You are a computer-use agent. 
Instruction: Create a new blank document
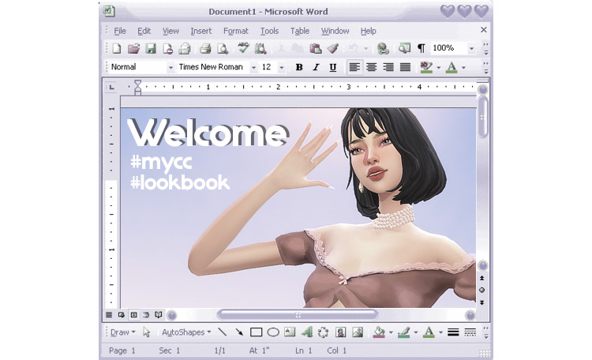pos(117,48)
